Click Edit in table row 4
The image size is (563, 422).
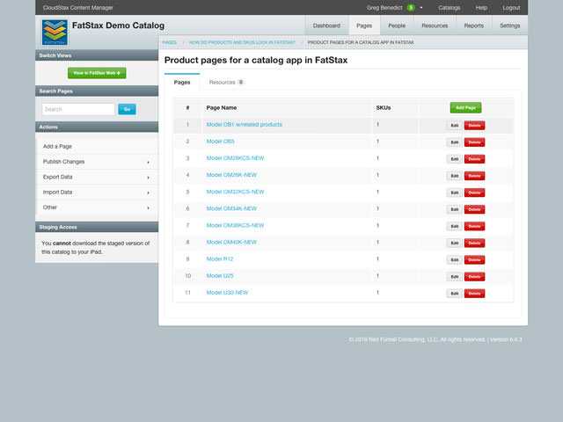pyautogui.click(x=455, y=176)
